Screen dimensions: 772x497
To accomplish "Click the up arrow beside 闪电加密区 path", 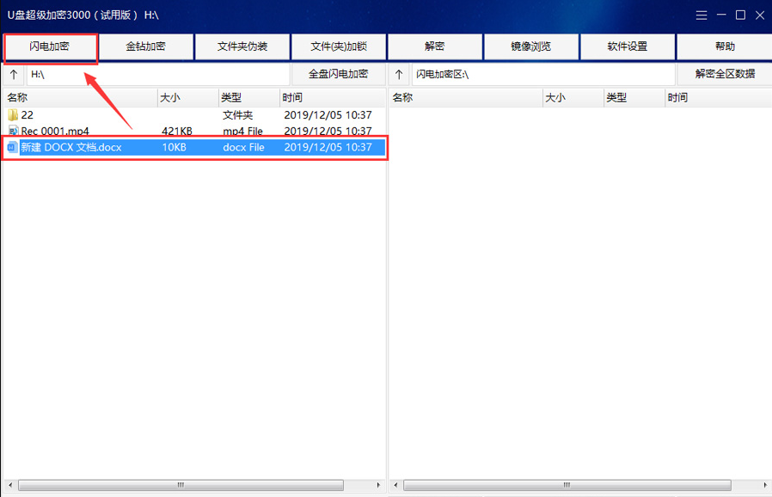I will (399, 75).
